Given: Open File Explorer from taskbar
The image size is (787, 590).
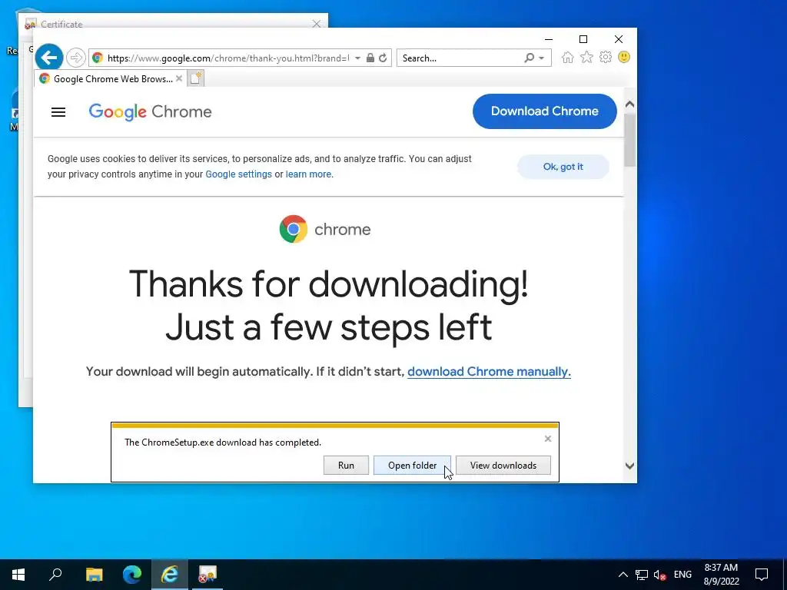Looking at the screenshot, I should click(94, 575).
